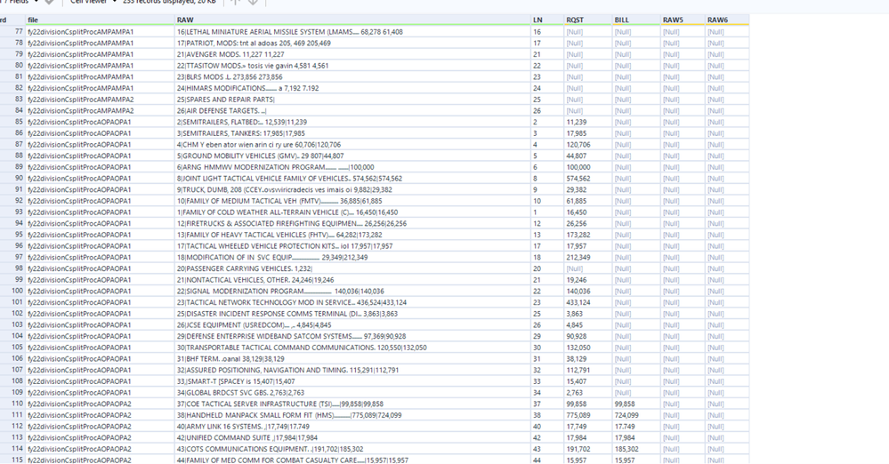Click the LN value 16 in record 77
This screenshot has width=889, height=464.
click(x=546, y=32)
